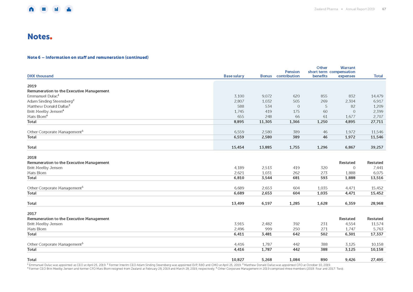Select 2019 total base salary 15,454
The width and height of the screenshot is (413, 292).
coord(238,147)
